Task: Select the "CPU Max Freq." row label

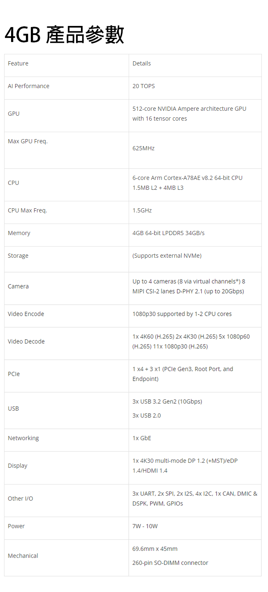Action: pyautogui.click(x=27, y=210)
